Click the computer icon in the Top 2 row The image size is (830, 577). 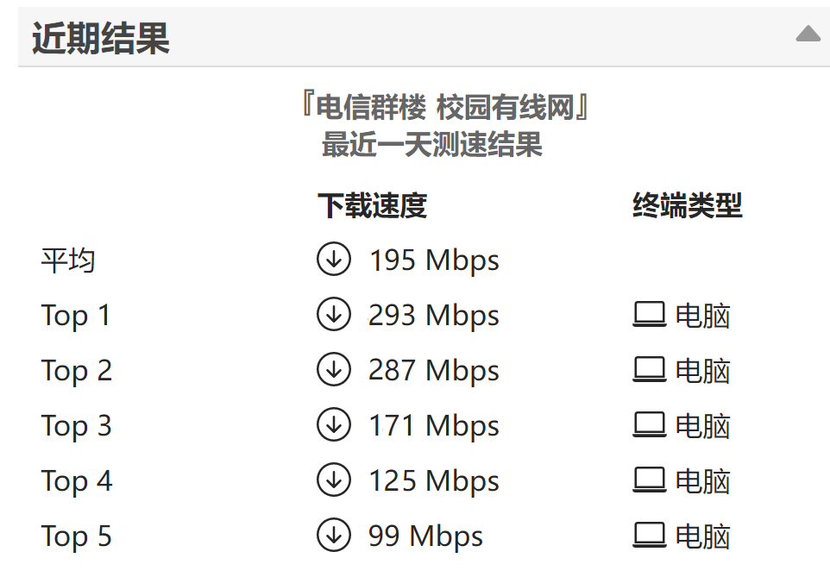(x=650, y=369)
